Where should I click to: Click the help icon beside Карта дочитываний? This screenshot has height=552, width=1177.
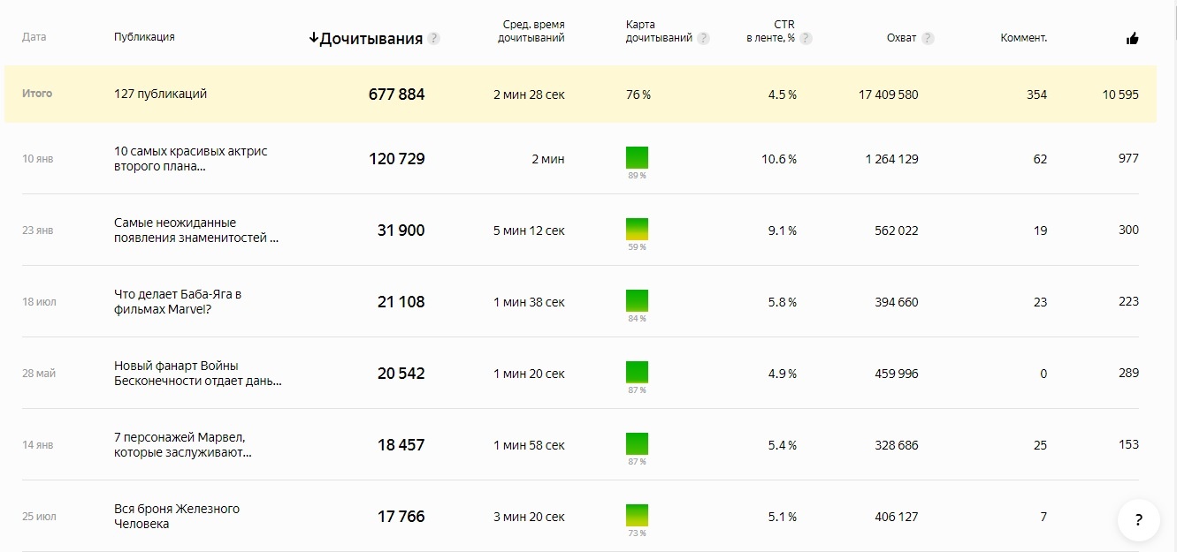click(703, 38)
